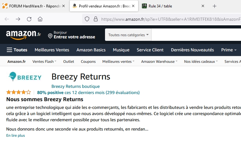Open a new browser tab

coord(215,6)
